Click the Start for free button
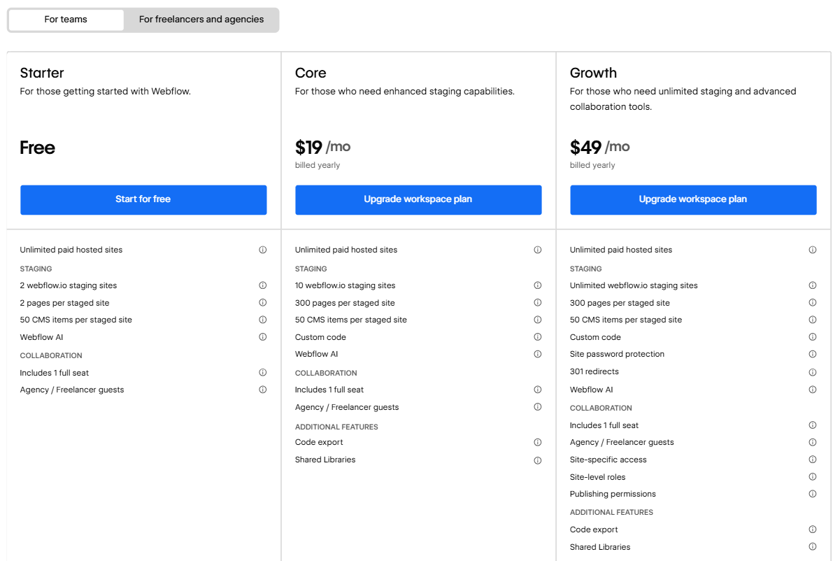Image resolution: width=833 pixels, height=561 pixels. point(143,199)
